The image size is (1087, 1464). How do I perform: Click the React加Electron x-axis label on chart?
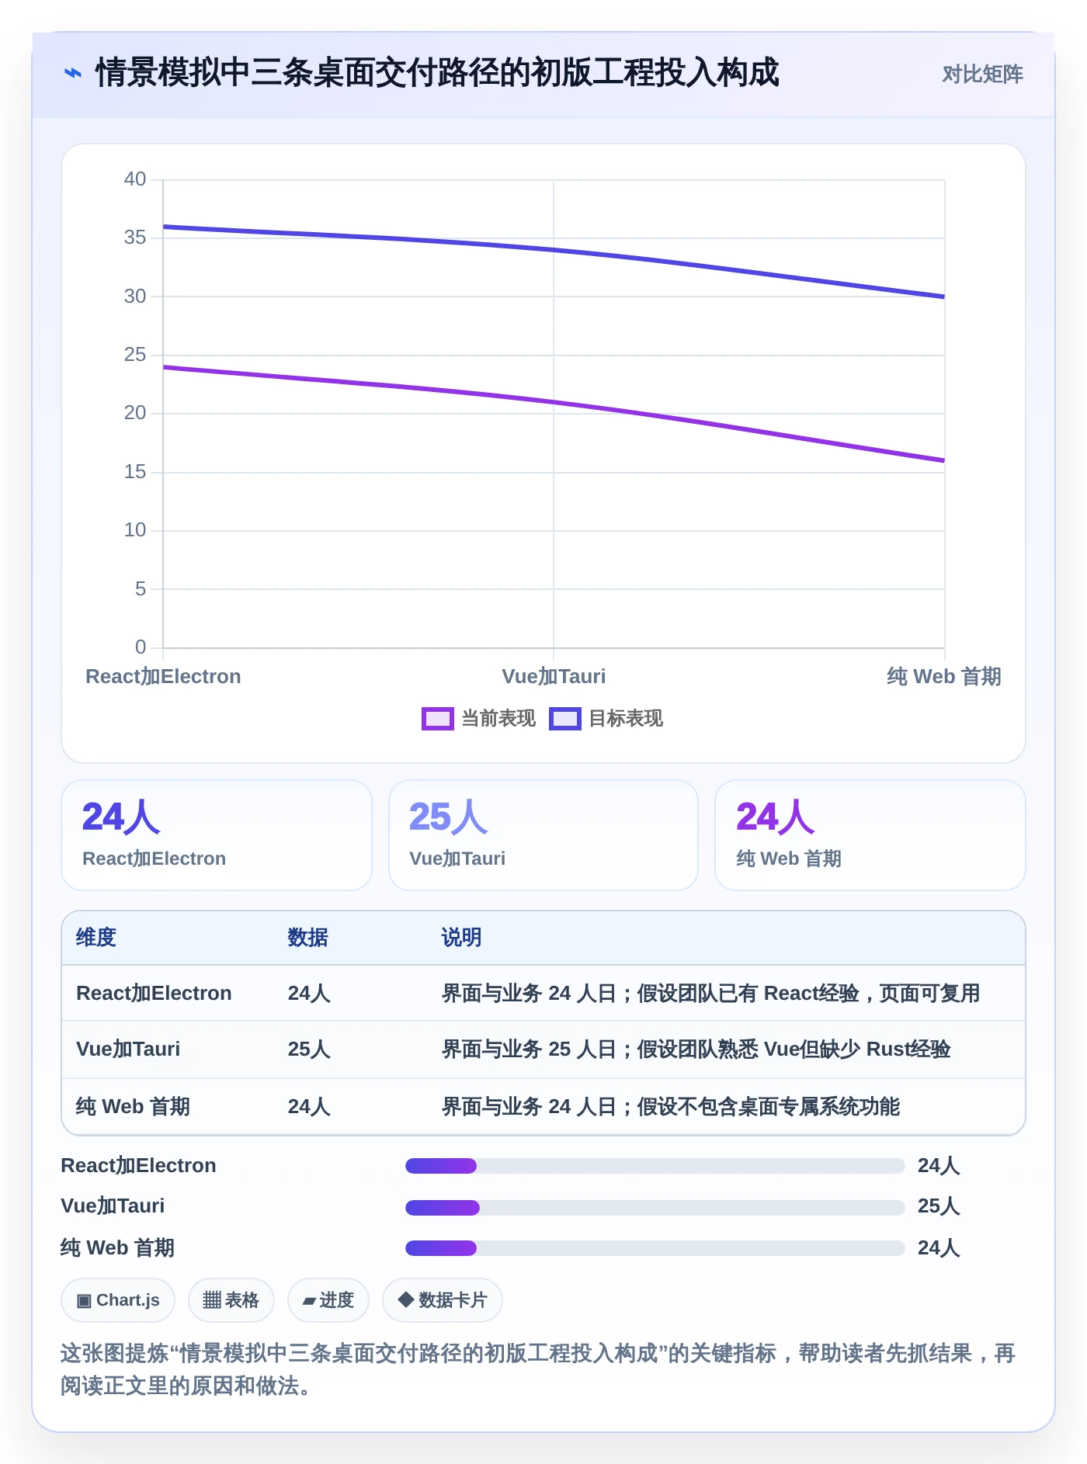pos(163,677)
